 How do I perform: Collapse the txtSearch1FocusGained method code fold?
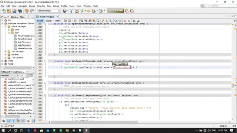pos(45,61)
